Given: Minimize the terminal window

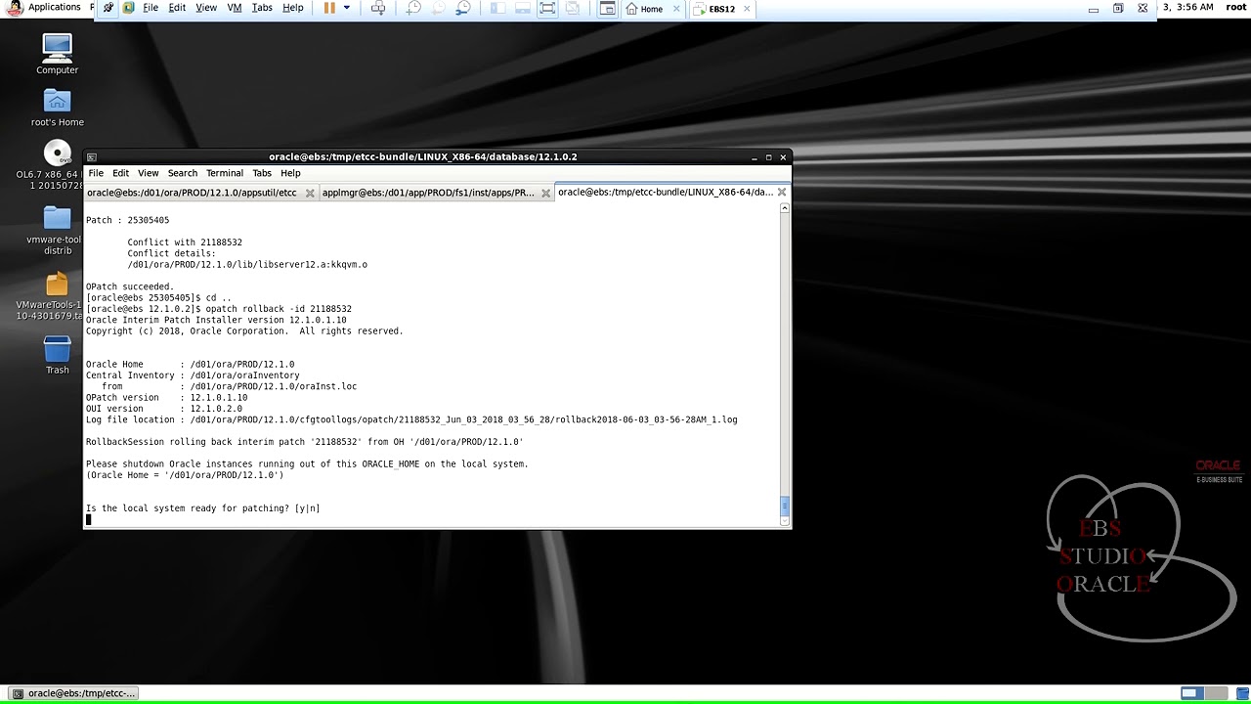Looking at the screenshot, I should [755, 157].
